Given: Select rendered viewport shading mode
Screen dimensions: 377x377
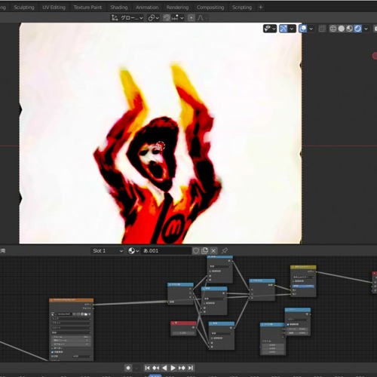Looking at the screenshot, I should point(357,29).
